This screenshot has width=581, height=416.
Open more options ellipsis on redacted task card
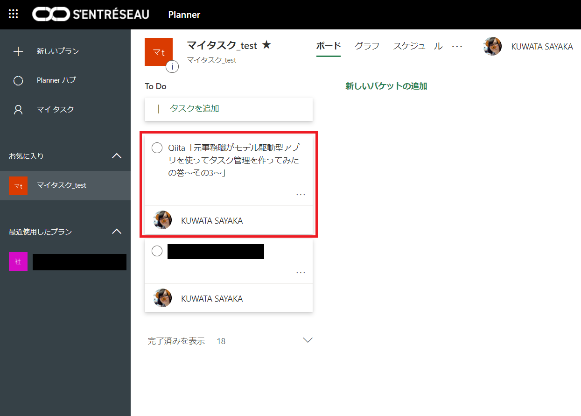[x=301, y=273]
